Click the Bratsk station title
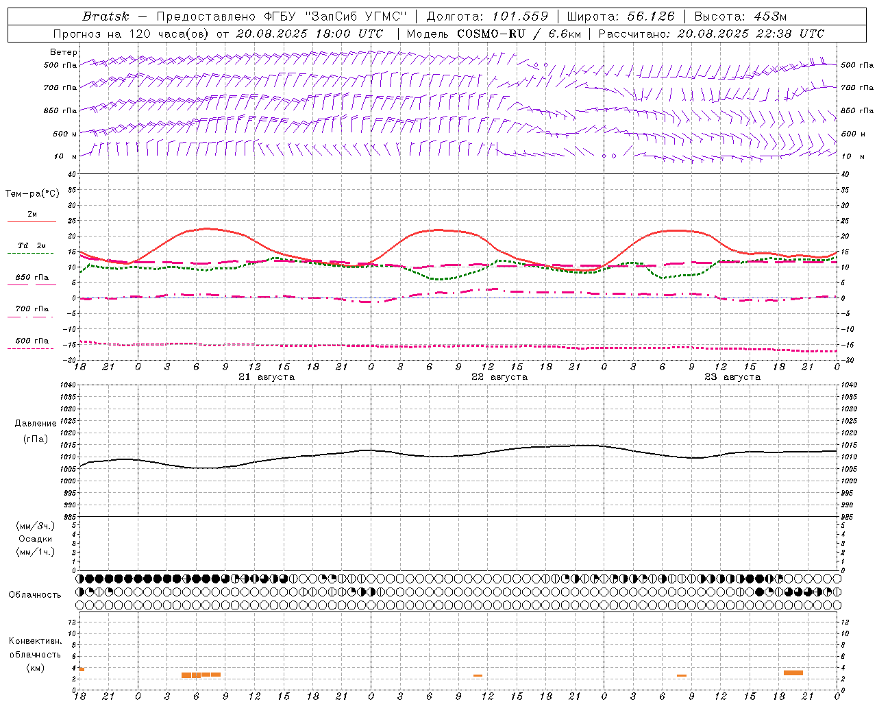The width and height of the screenshot is (877, 702). (106, 16)
